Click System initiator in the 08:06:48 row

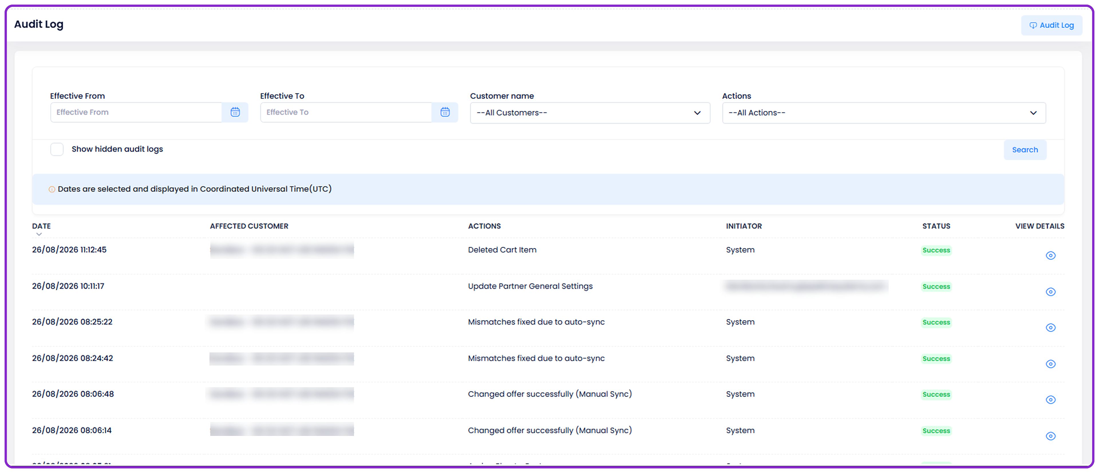click(x=740, y=394)
